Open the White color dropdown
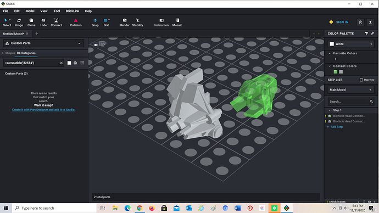The height and width of the screenshot is (213, 379). tap(351, 44)
